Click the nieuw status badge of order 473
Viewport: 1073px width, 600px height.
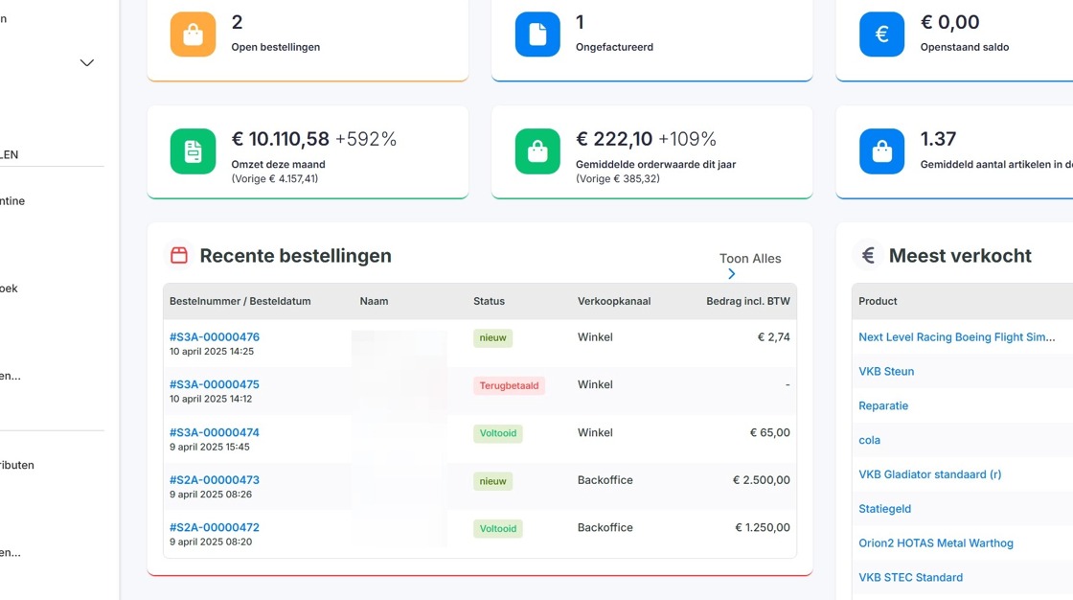pos(492,481)
